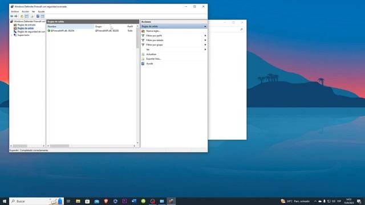Click the Filtrar por estado funnel icon
Screen dimensions: 365x205
pos(143,40)
